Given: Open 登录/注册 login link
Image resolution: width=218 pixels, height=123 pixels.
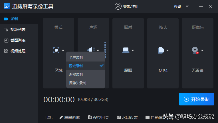Looking at the screenshot, I should pos(131,7).
